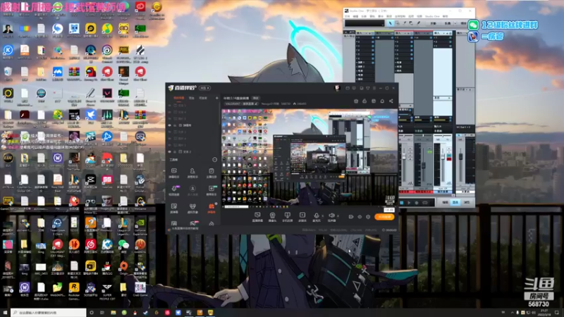Click the bell icon above the preview
Screen dimensions: 564x317
pos(382,101)
